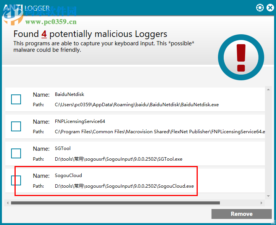The height and width of the screenshot is (225, 276).
Task: Click the horizontal scrollbar right arrow
Action: 261,203
